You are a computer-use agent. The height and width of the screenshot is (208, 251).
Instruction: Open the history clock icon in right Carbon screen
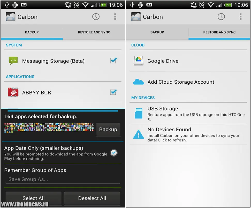click(x=221, y=17)
